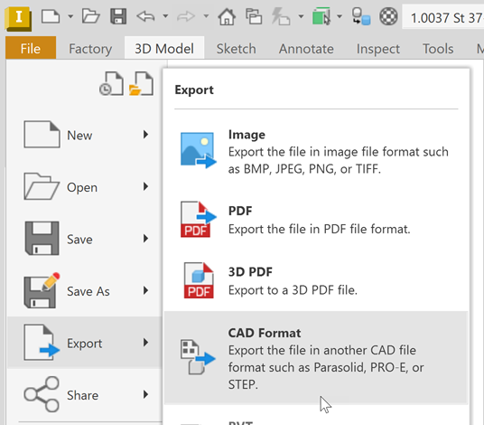This screenshot has width=484, height=425.
Task: Switch to the 3D Model ribbon tab
Action: (x=164, y=48)
